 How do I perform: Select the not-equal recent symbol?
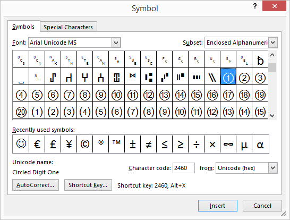pyautogui.click(x=149, y=144)
